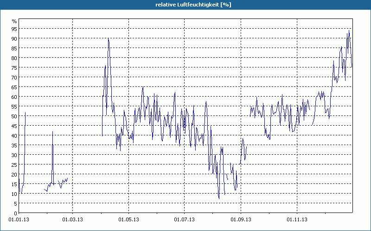
Task: Click the y-axis value 60
Action: pos(14,97)
